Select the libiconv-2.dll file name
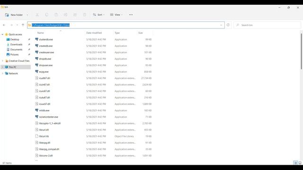303x170 pixels. pyautogui.click(x=46, y=156)
